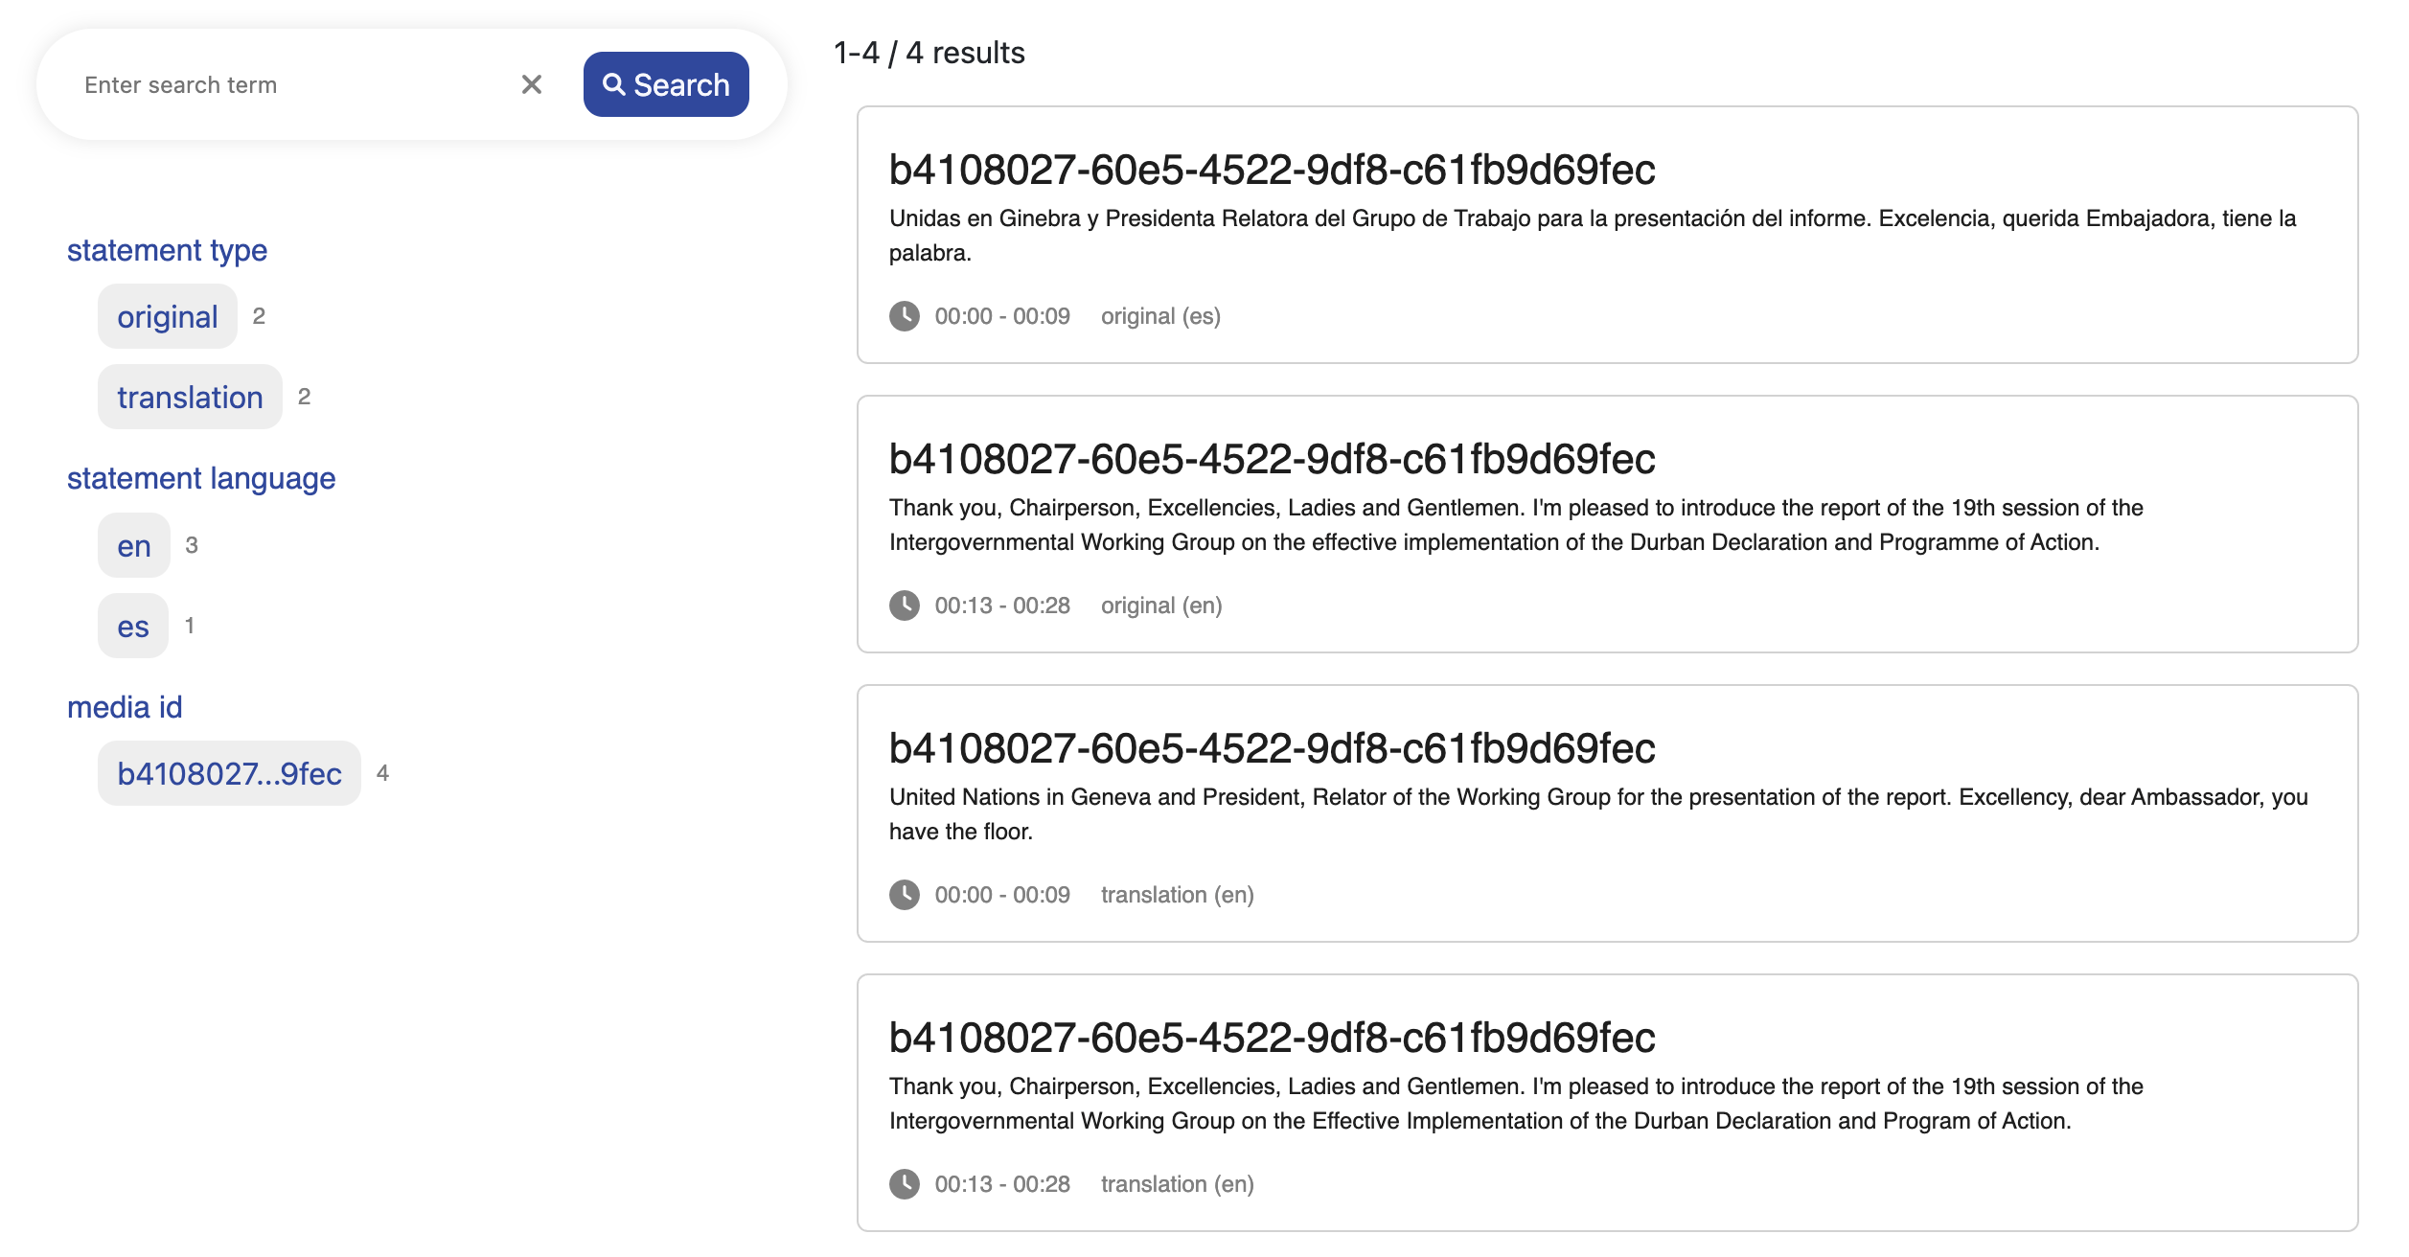2409x1257 pixels.
Task: Collapse the 'statement language' facet heading
Action: [x=201, y=478]
